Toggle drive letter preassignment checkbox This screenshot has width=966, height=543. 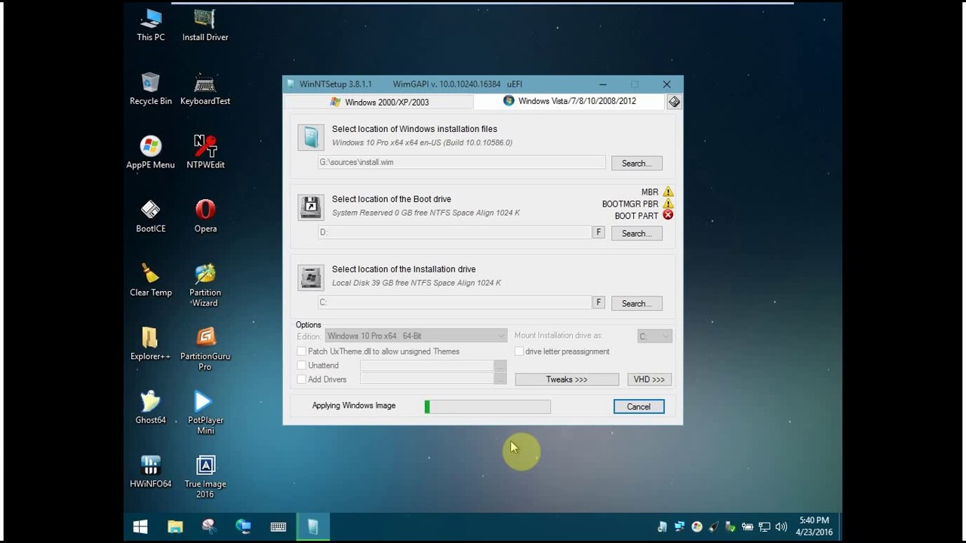tap(519, 351)
